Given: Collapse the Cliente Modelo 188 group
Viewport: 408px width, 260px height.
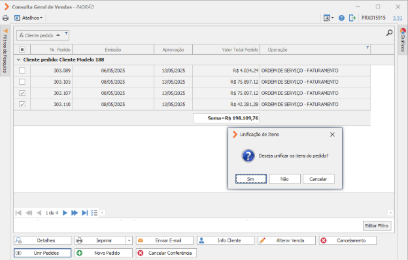Looking at the screenshot, I should click(x=18, y=59).
